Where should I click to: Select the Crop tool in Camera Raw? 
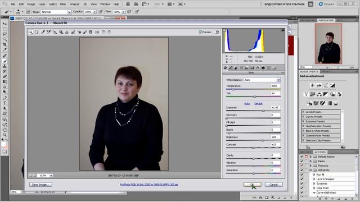pos(61,33)
